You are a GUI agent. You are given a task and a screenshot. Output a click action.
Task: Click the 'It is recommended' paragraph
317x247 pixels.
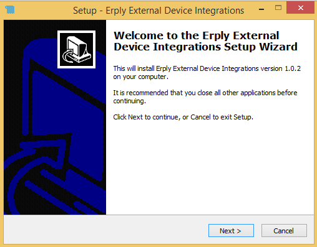[x=205, y=96]
